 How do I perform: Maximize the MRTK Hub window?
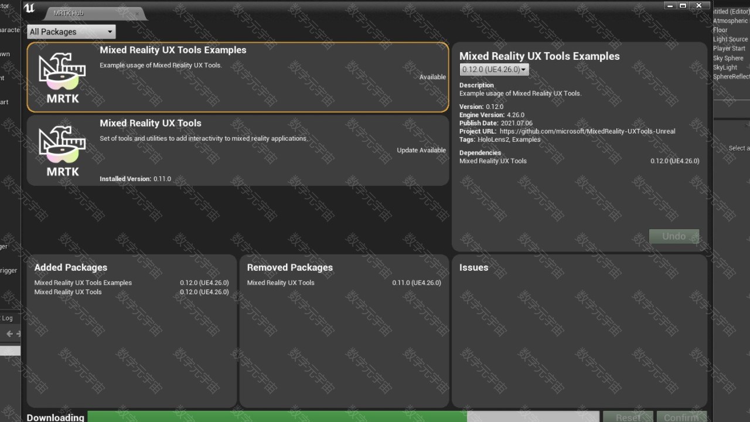(683, 5)
